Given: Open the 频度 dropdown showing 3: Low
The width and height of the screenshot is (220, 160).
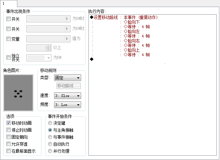Looking at the screenshot, I should [67, 105].
